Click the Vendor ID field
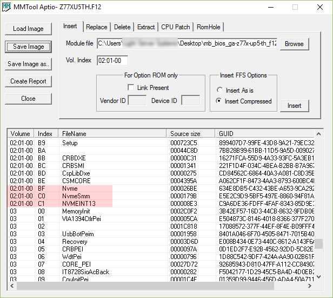Viewport: 333px width, 298px height. pyautogui.click(x=137, y=100)
